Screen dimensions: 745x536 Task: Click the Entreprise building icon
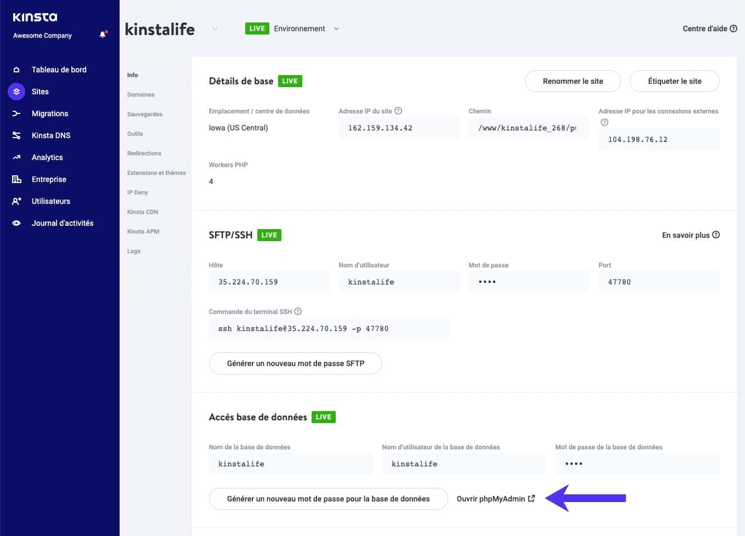[16, 179]
